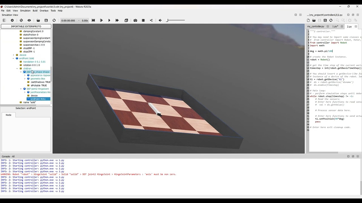Select translation 0 0.1 0.01 field
The height and width of the screenshot is (203, 362).
coord(34,62)
